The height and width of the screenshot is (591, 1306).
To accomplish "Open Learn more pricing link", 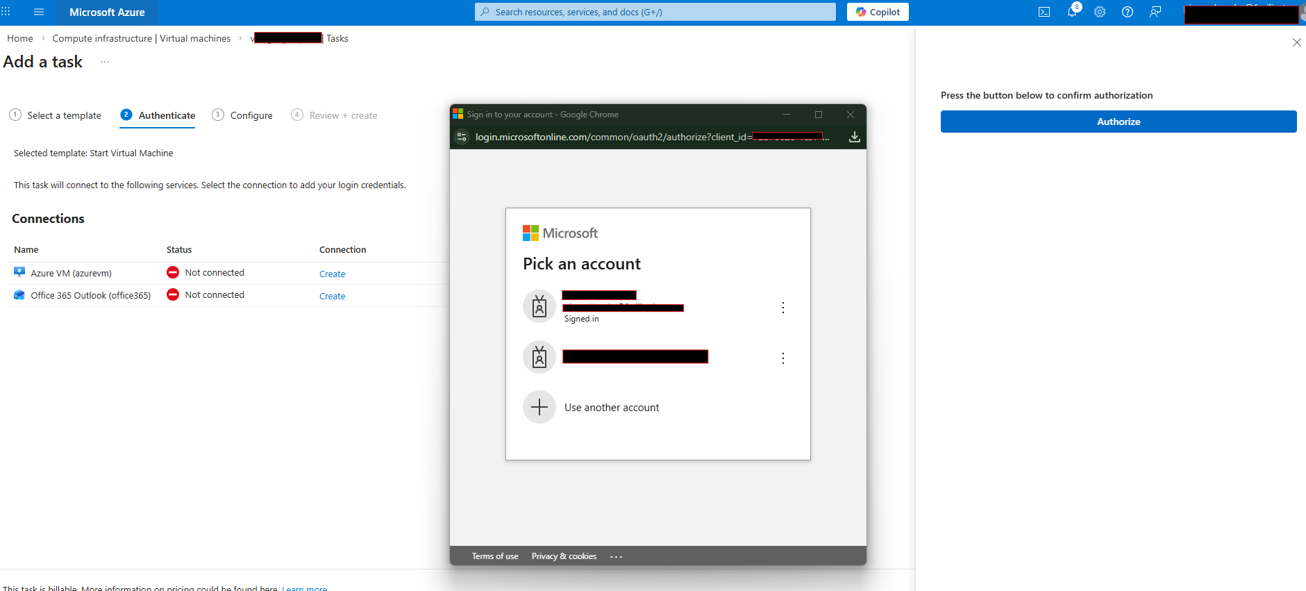I will pos(305,588).
